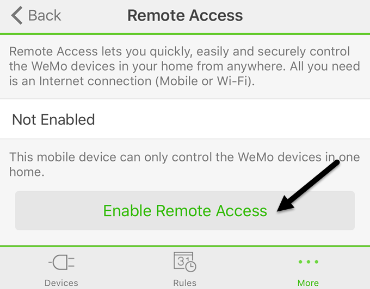Image resolution: width=370 pixels, height=289 pixels.
Task: Click the Remote Access description paragraph
Action: point(184,66)
